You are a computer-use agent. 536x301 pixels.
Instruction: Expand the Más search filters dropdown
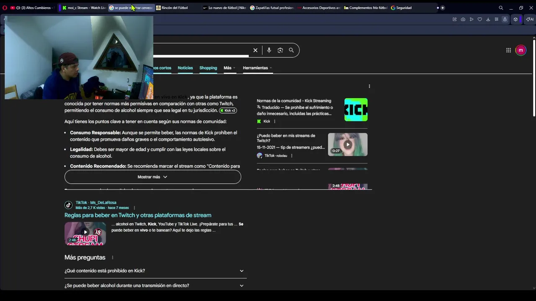coord(229,68)
